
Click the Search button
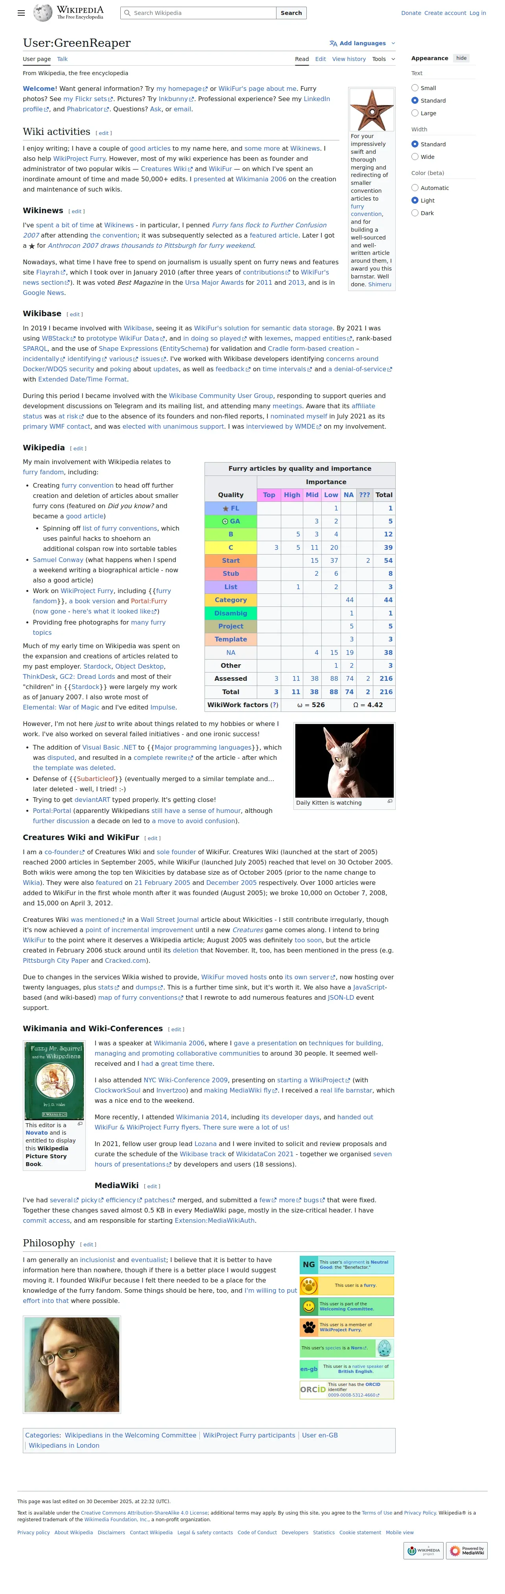pos(291,13)
